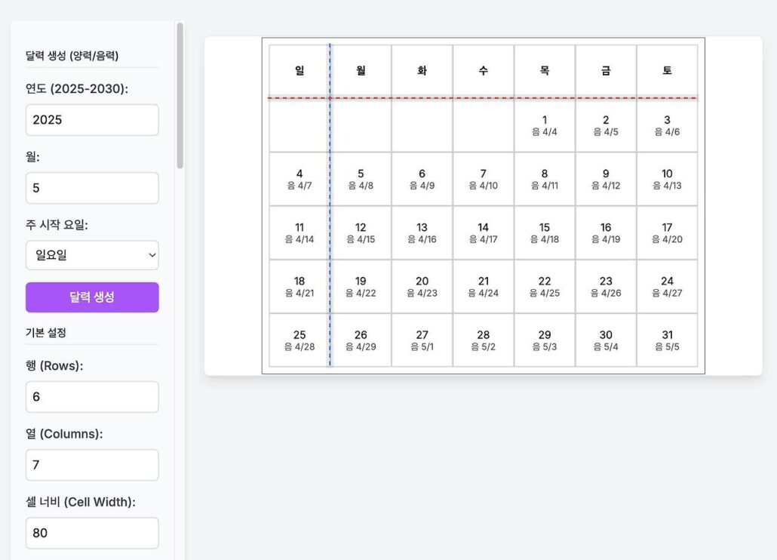Click the 달력 생성 button
Image resolution: width=777 pixels, height=560 pixels.
[92, 297]
